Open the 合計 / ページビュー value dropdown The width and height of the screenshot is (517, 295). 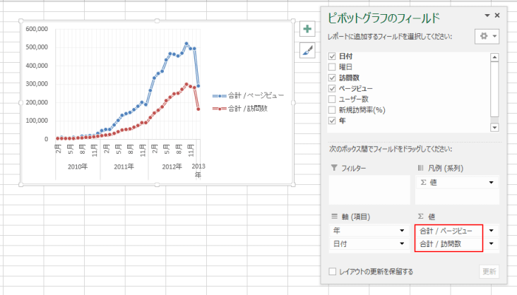(492, 231)
